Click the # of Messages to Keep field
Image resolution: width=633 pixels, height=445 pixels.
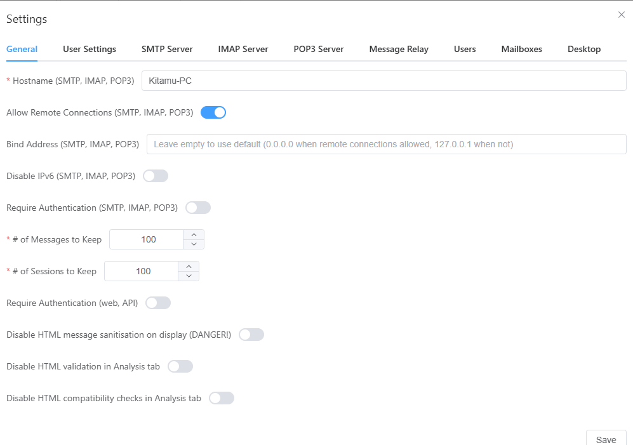[x=147, y=239]
